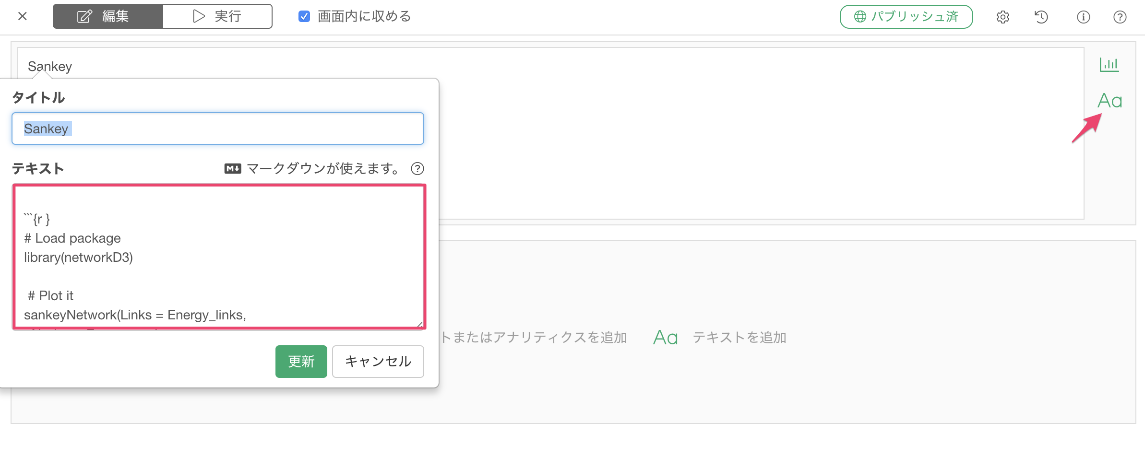The height and width of the screenshot is (469, 1145).
Task: Click the textarea resize handle corner
Action: pos(419,324)
